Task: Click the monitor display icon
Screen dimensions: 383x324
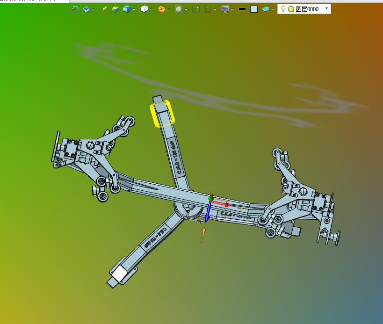Action: (x=225, y=9)
